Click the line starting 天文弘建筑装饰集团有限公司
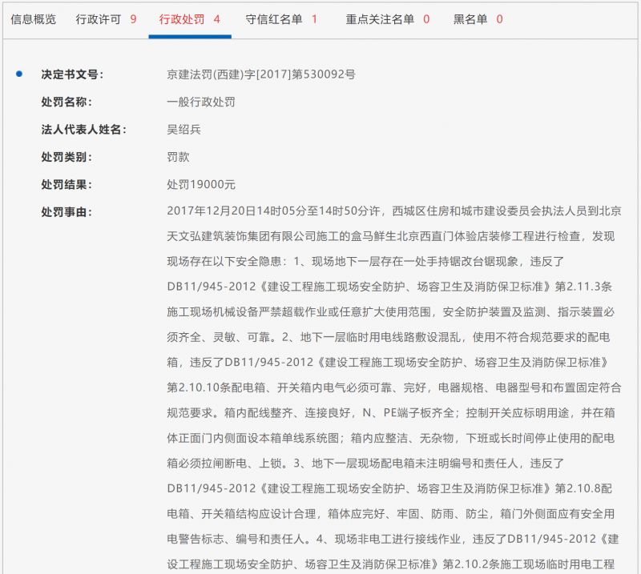The image size is (641, 574). [390, 236]
